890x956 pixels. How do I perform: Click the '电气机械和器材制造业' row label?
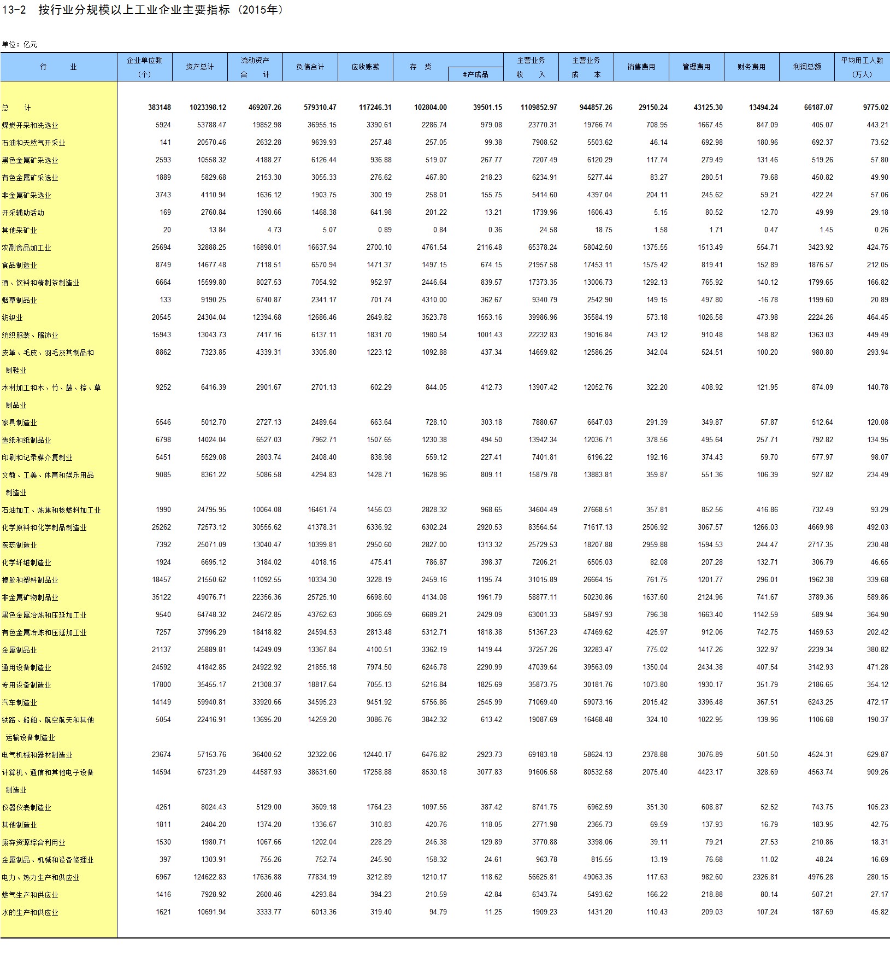click(x=37, y=755)
